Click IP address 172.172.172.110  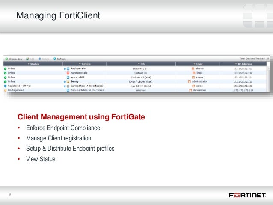tap(243, 73)
